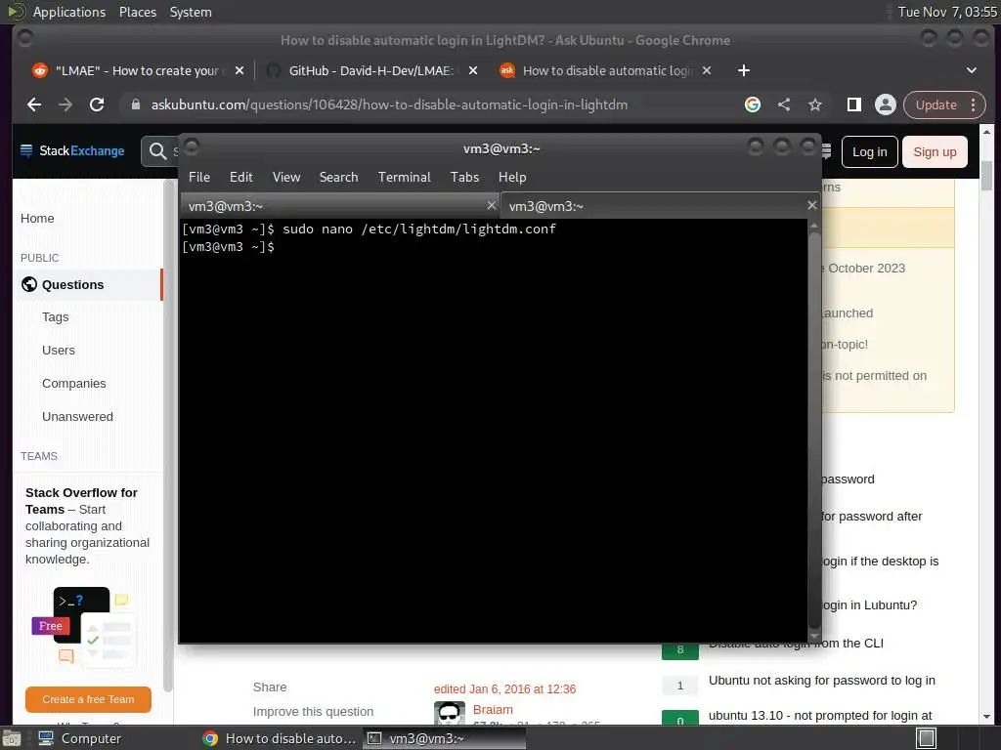
Task: Close the first terminal tab
Action: [491, 205]
